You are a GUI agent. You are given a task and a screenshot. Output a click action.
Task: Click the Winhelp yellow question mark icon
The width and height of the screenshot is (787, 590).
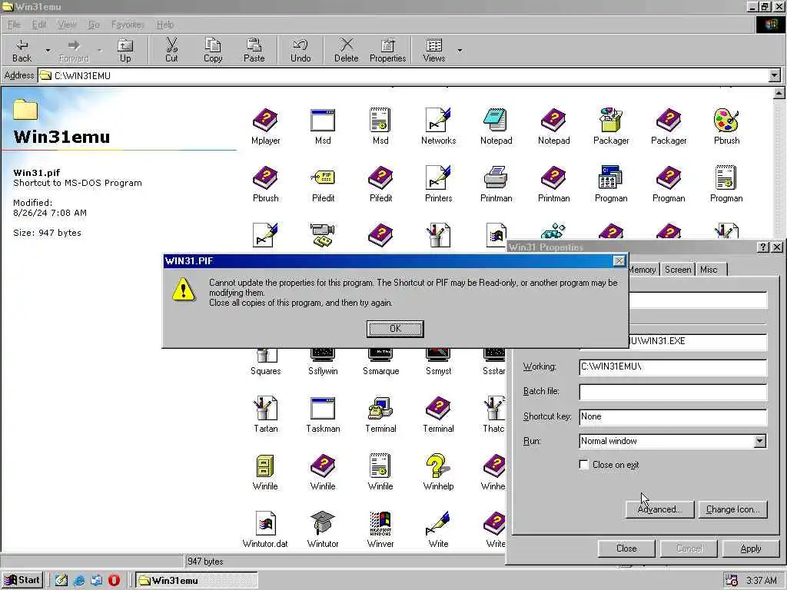[x=437, y=466]
